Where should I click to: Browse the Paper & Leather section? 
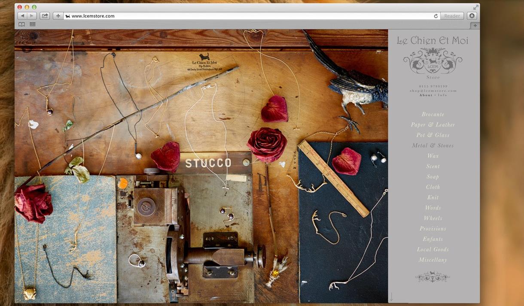433,124
